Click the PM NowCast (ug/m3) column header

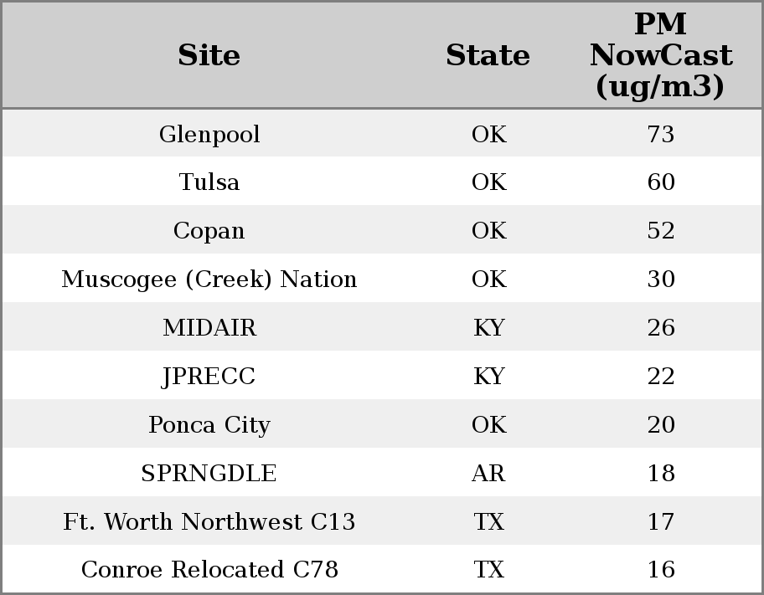click(660, 55)
